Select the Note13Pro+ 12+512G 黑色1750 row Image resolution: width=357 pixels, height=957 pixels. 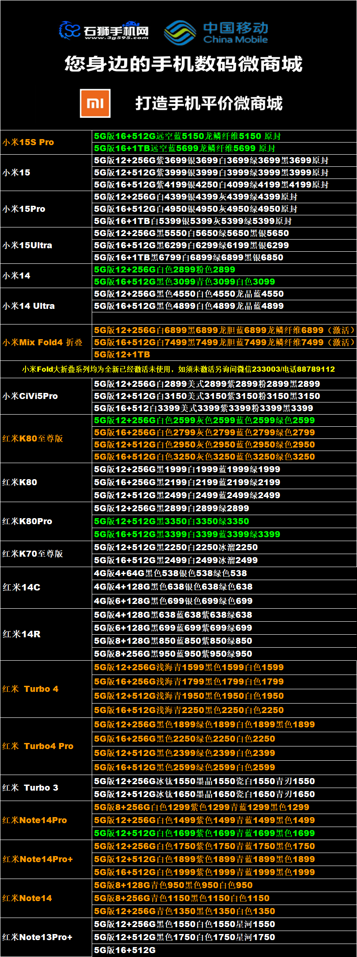tap(225, 937)
